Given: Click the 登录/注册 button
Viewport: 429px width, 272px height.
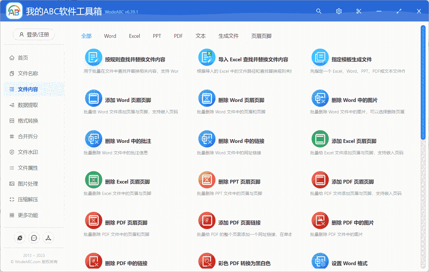Looking at the screenshot, I should click(33, 34).
